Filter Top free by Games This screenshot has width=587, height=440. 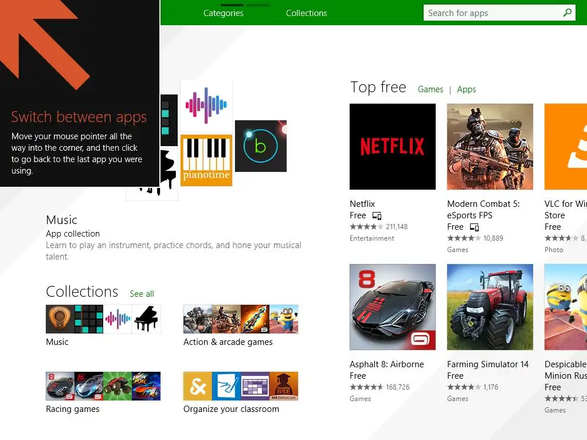click(x=431, y=89)
